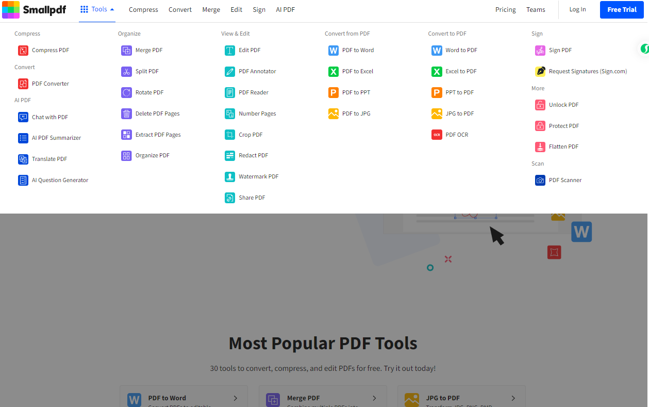The width and height of the screenshot is (649, 407).
Task: Open the PDF to Word card under Most Popular PDF Tools
Action: tap(184, 397)
